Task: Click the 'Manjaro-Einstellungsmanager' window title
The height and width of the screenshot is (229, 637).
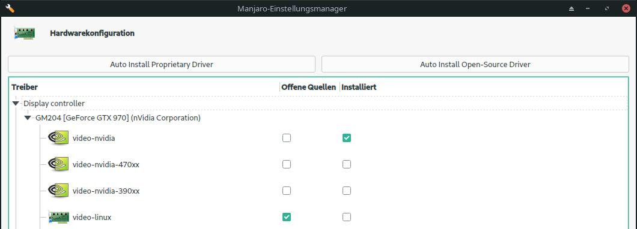Action: click(292, 8)
